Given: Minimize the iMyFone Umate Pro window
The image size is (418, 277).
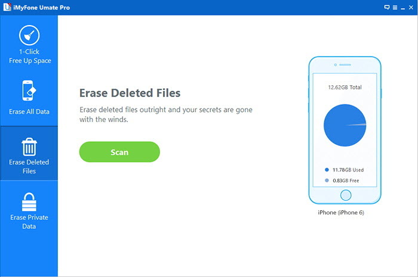Looking at the screenshot, I should click(x=403, y=7).
